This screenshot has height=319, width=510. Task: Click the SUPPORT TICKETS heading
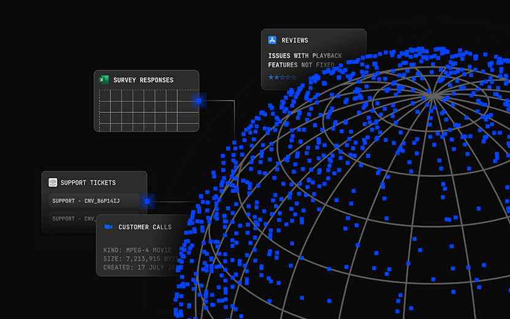click(x=88, y=183)
